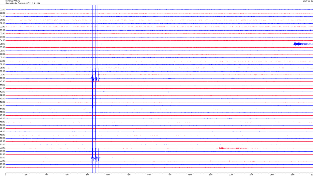Select the 06:00 trace time label
The height and width of the screenshot is (176, 313).
(x=2, y=51)
